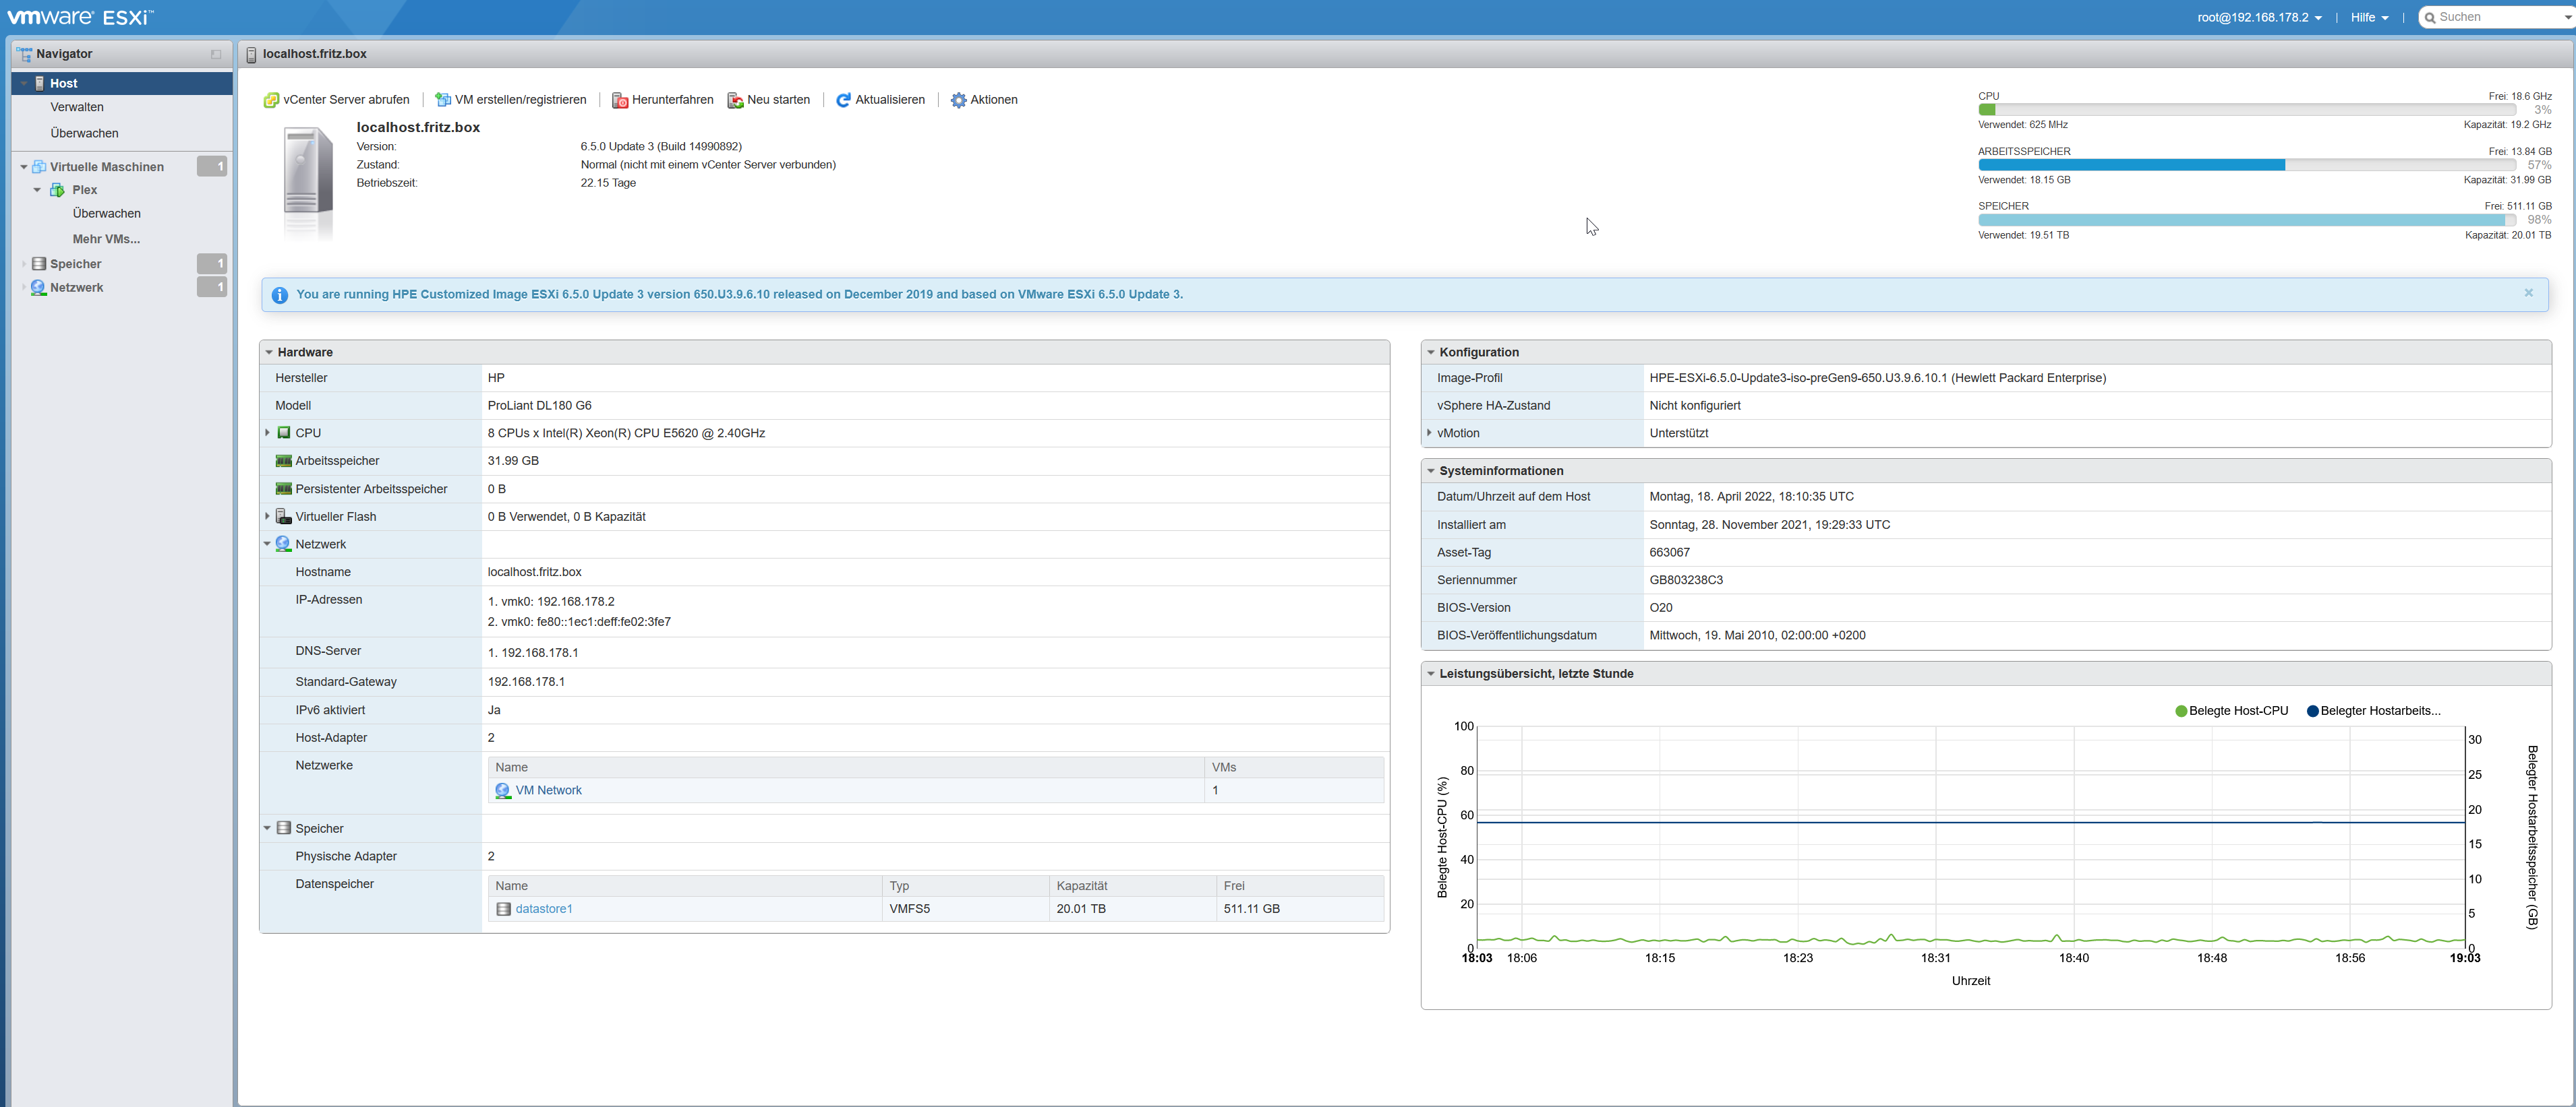This screenshot has height=1107, width=2576.
Task: Open Mehr VMs... entry
Action: coord(106,239)
